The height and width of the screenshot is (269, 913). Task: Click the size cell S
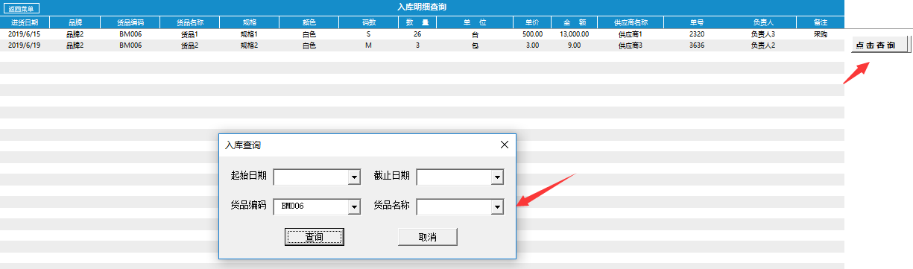click(x=368, y=34)
